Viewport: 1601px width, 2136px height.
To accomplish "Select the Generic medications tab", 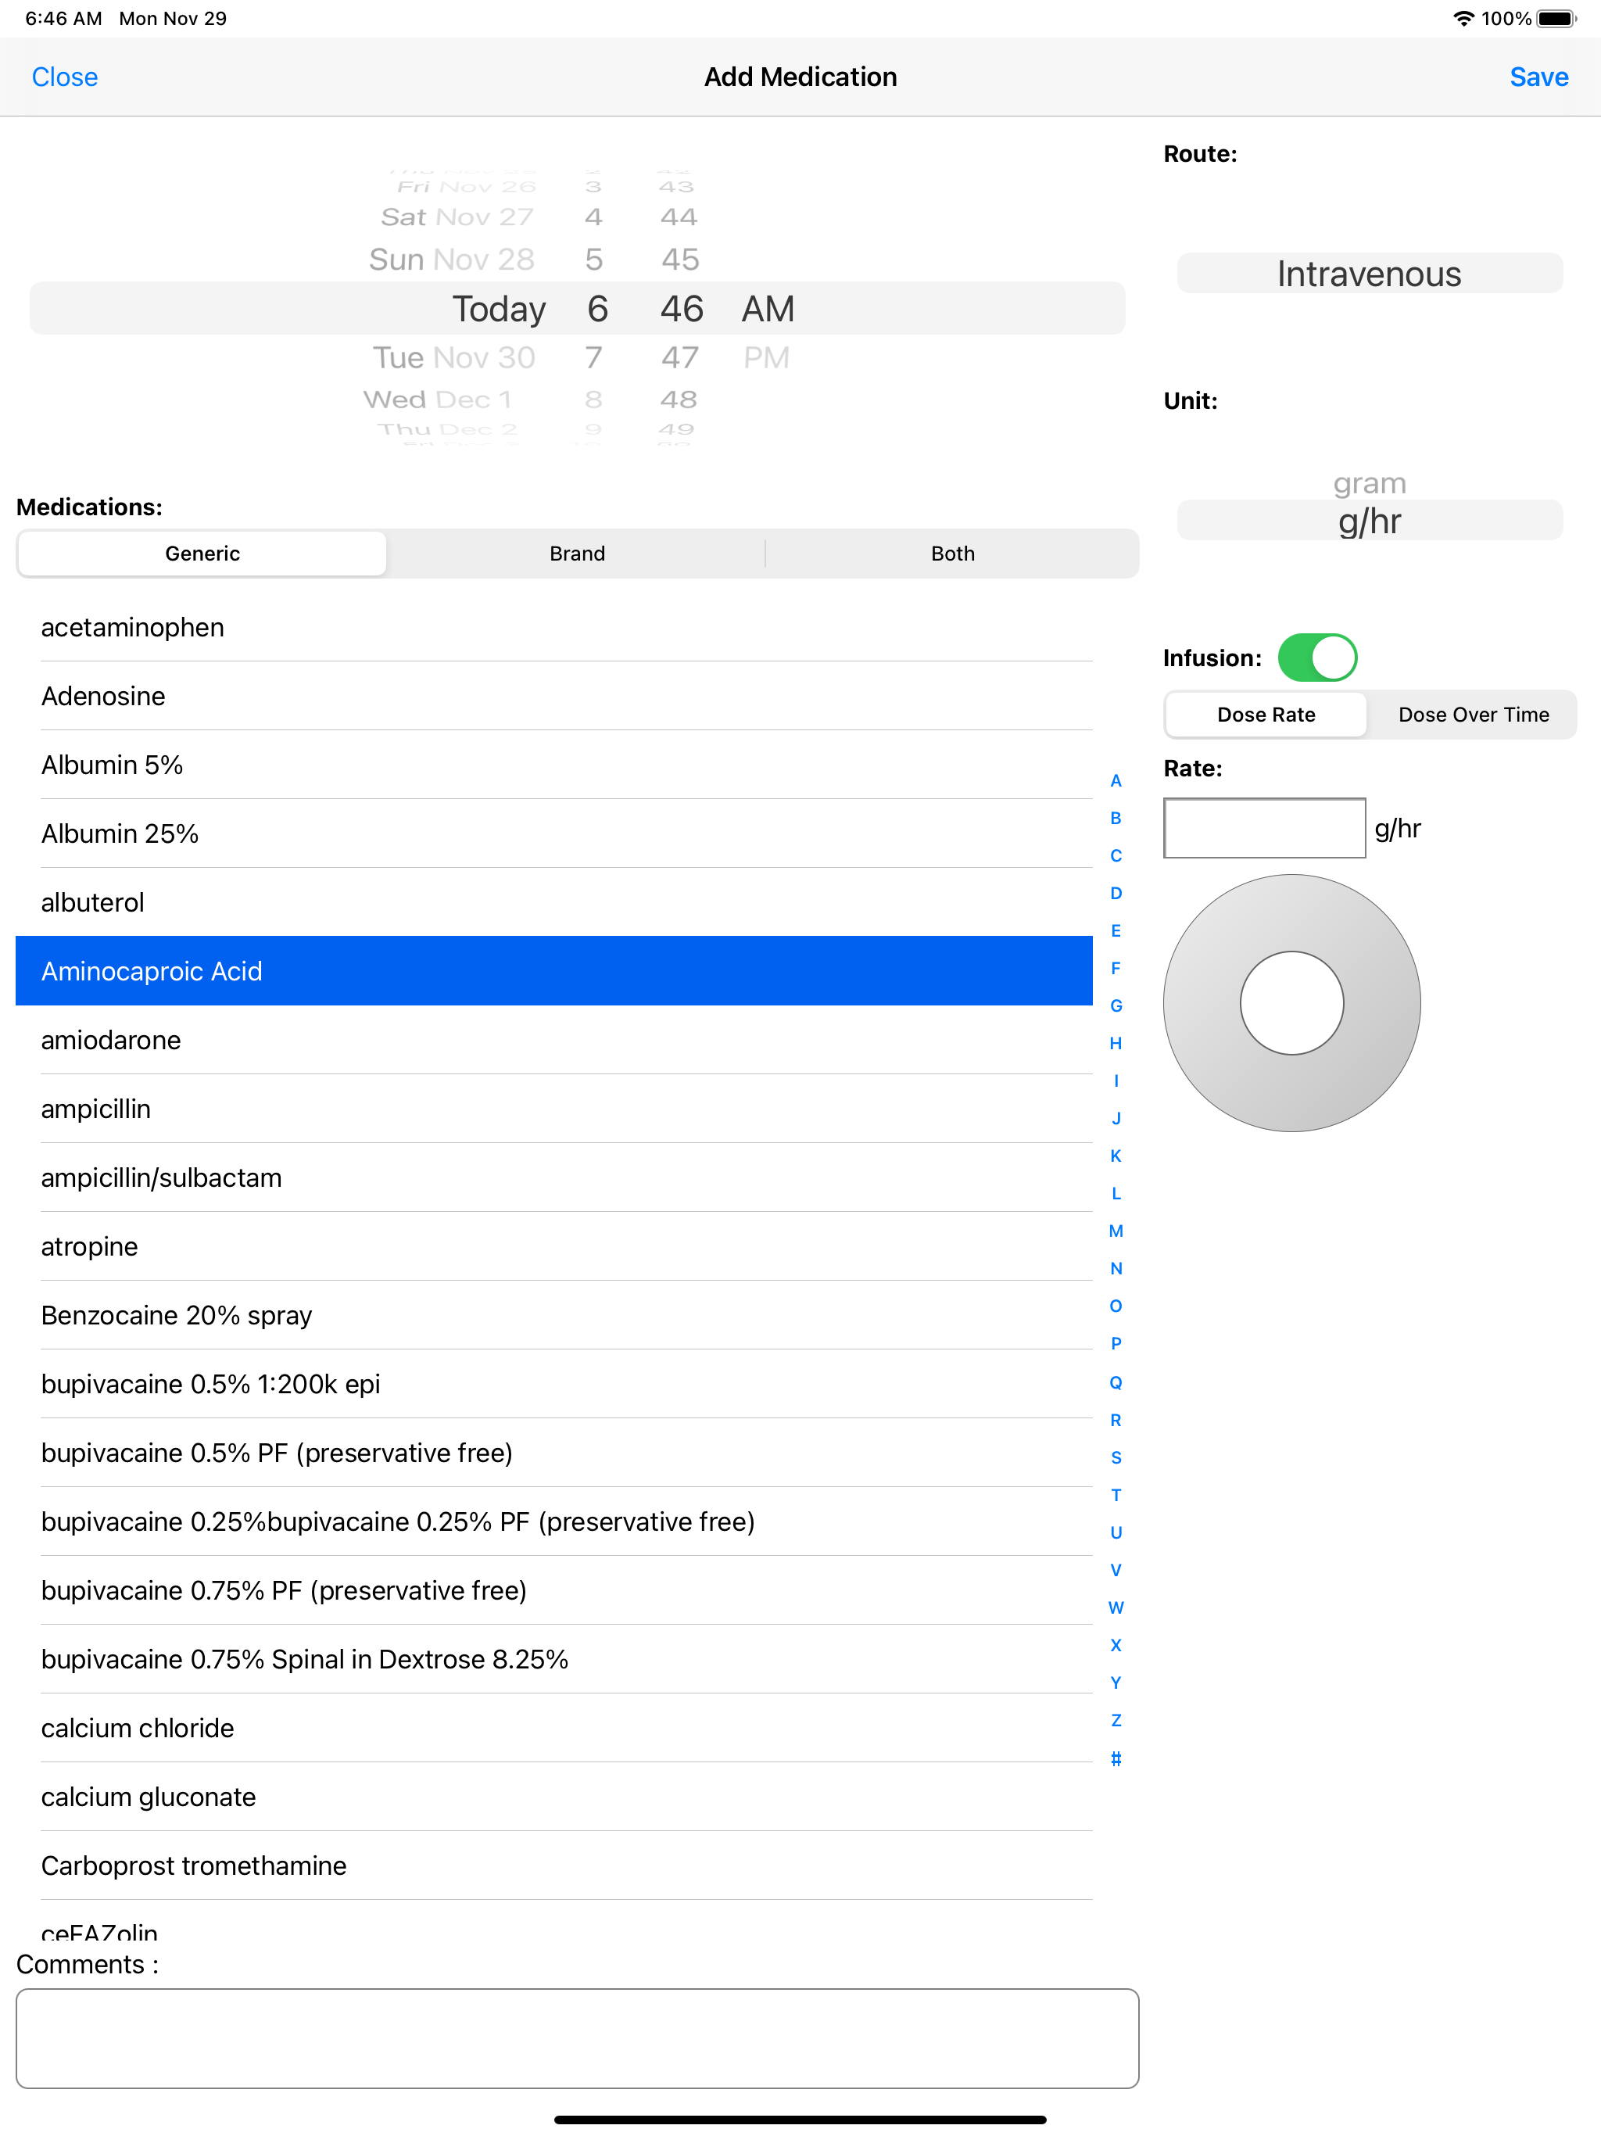I will click(x=202, y=554).
